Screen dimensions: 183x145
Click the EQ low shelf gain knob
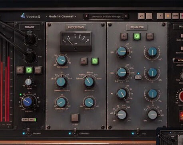153,94
